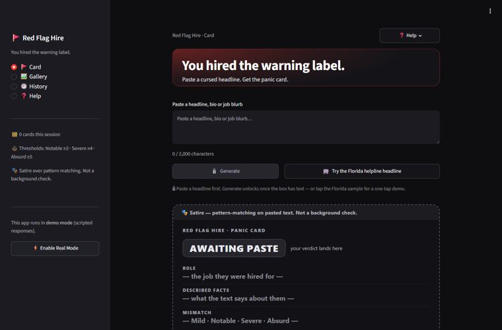
Task: Click the lock icon on the Generate button
Action: tap(214, 171)
